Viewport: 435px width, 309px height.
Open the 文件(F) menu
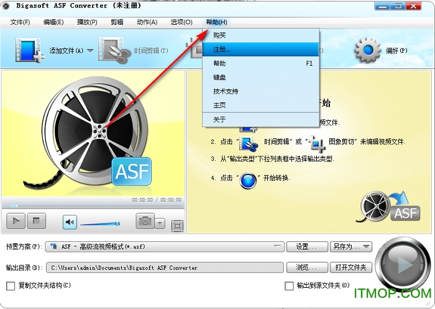pos(20,22)
